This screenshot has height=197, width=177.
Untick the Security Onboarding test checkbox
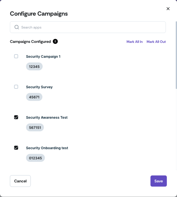pos(16,148)
